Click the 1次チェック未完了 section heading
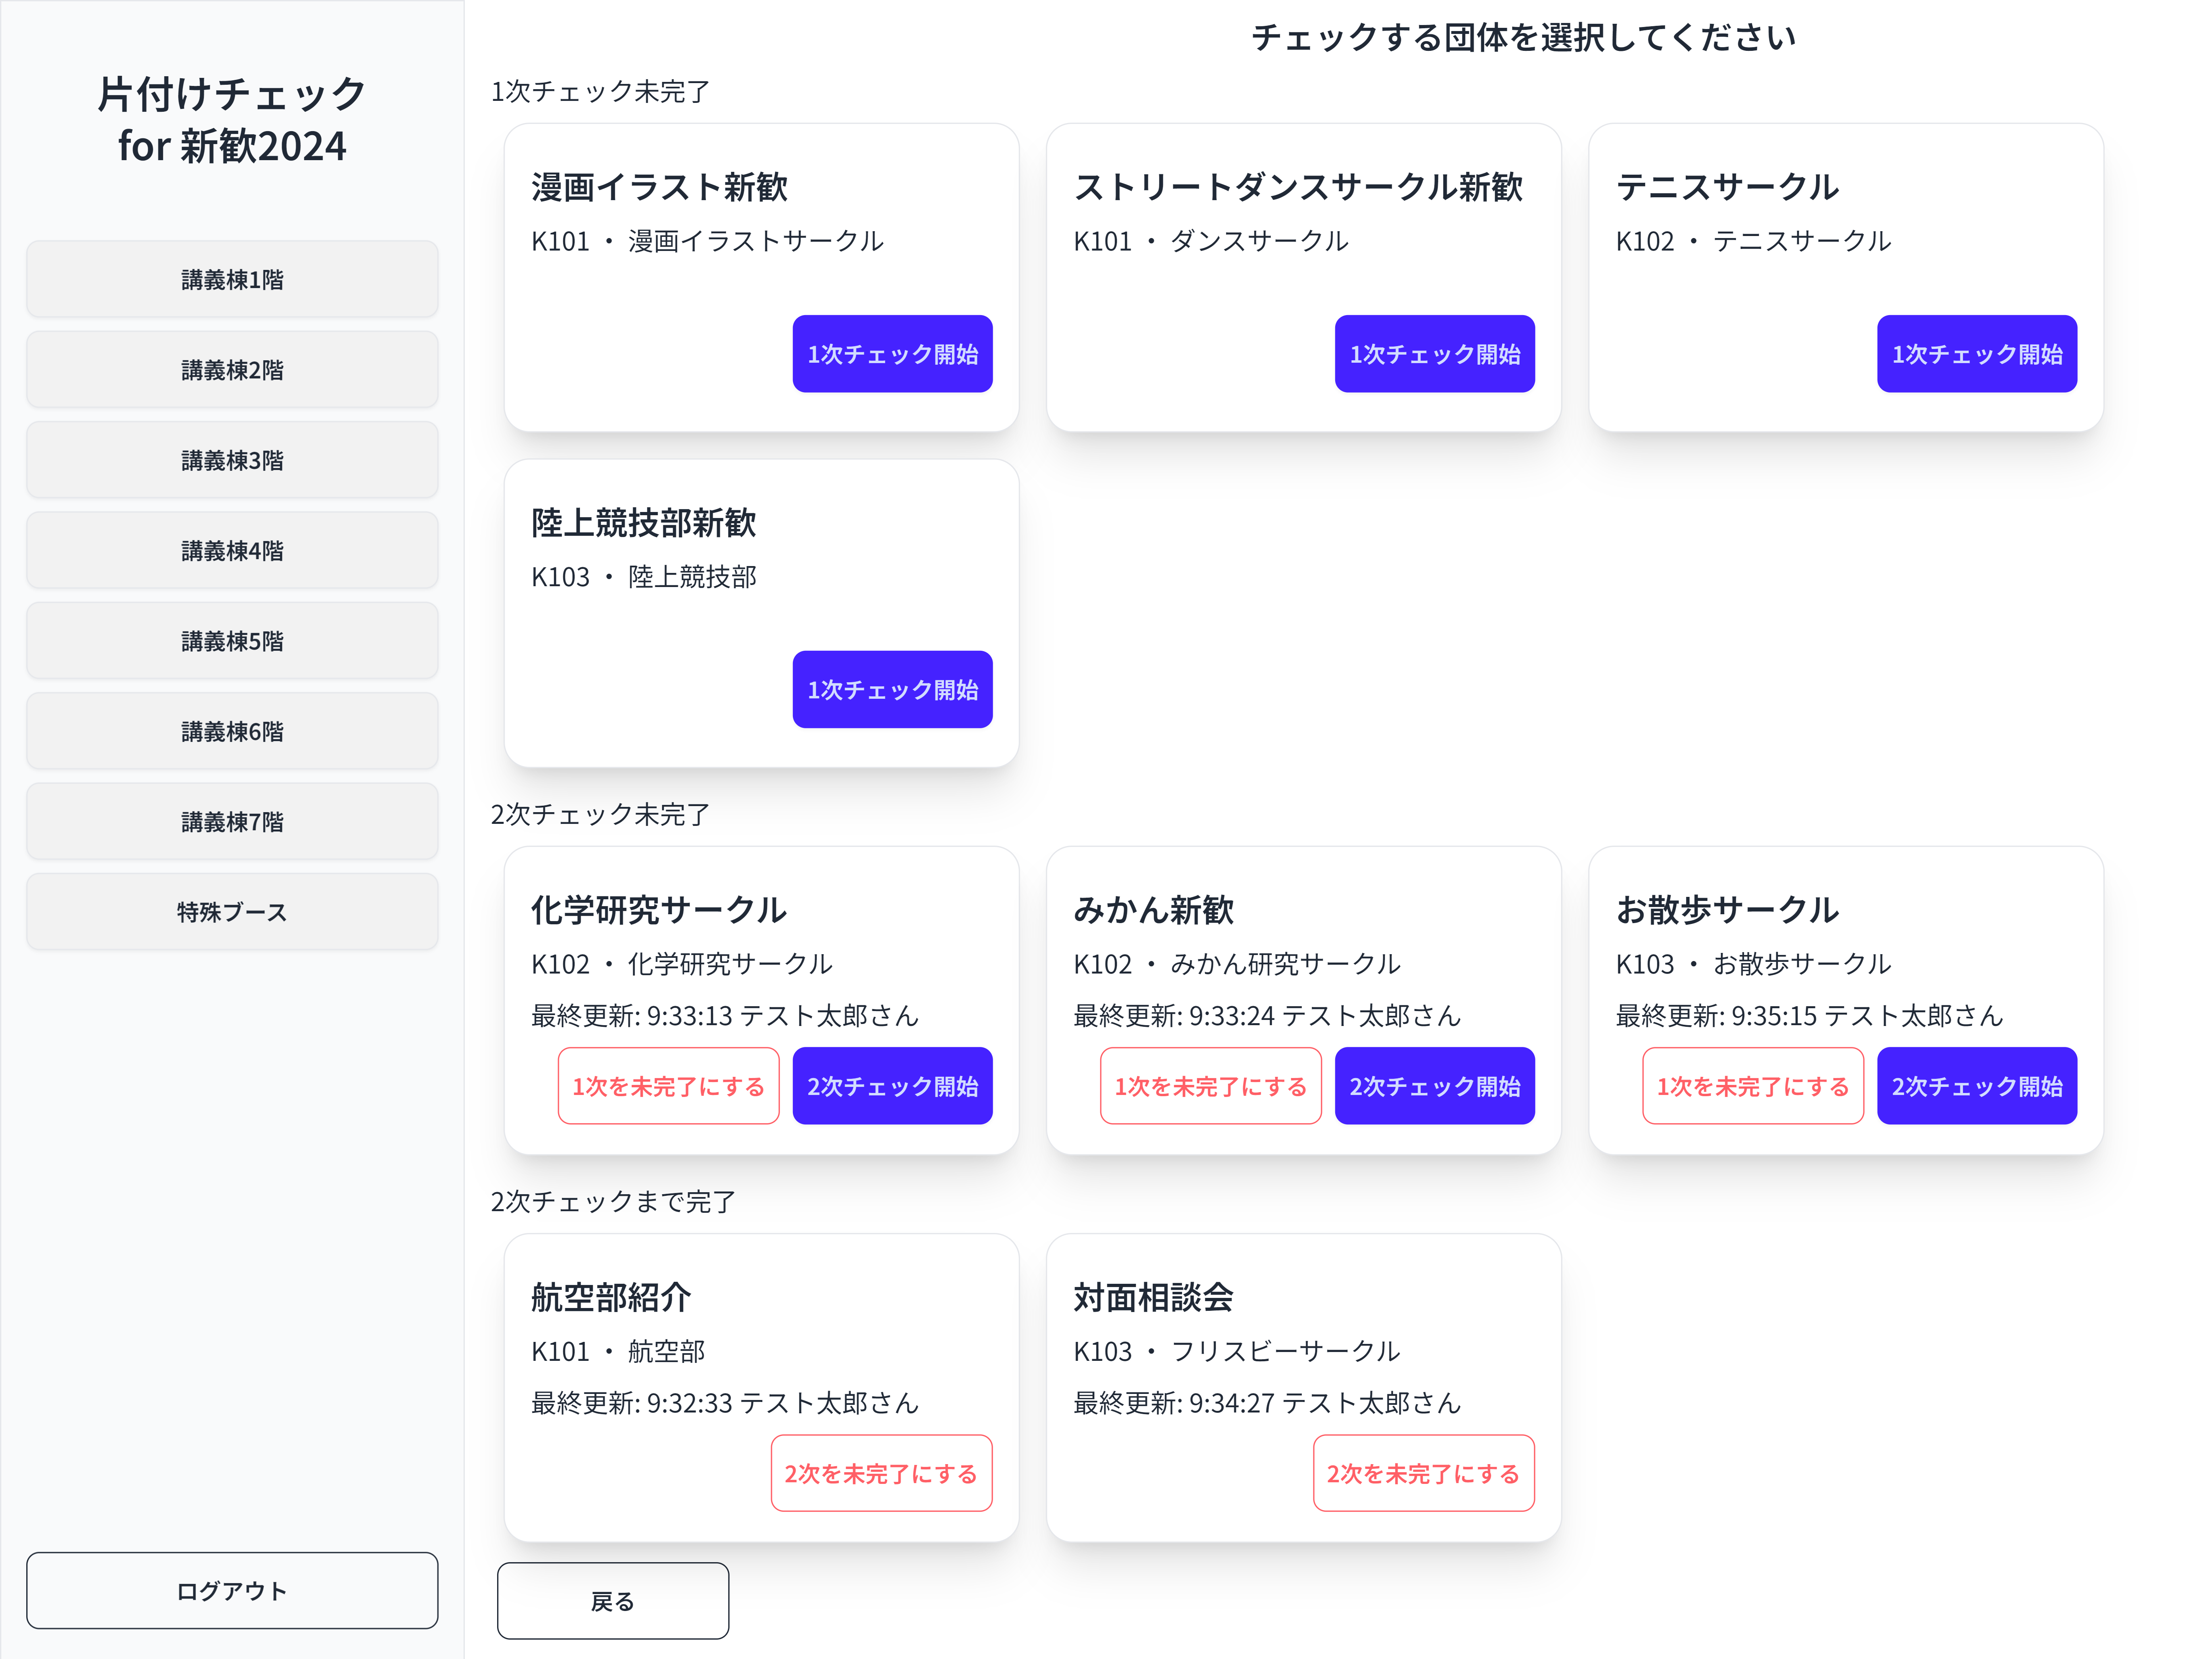 coord(600,91)
